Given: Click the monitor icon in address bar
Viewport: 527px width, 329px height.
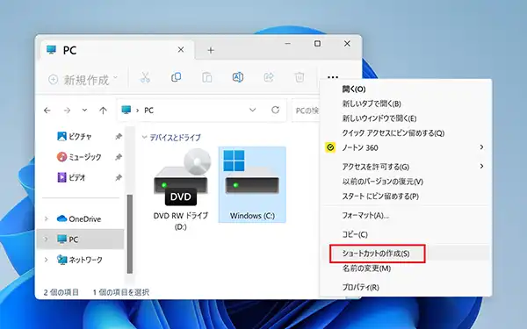Looking at the screenshot, I should [x=126, y=110].
